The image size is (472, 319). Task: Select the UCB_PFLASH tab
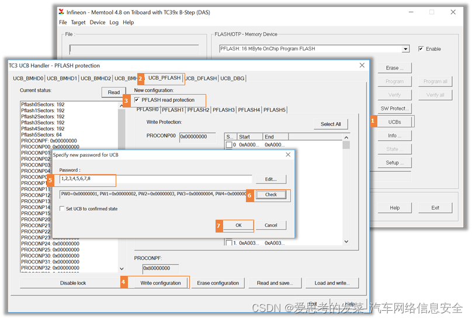[x=164, y=78]
